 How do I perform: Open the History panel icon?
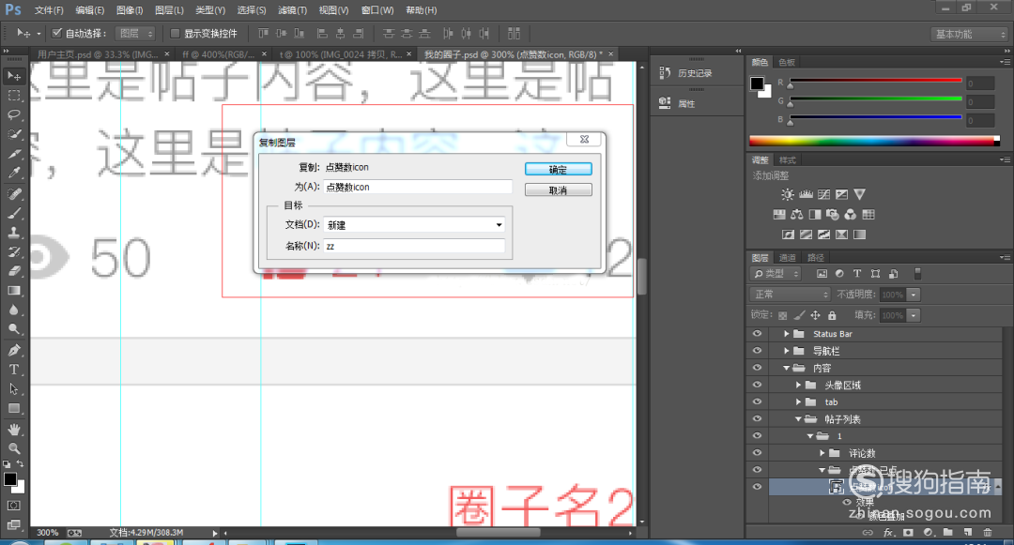(664, 73)
